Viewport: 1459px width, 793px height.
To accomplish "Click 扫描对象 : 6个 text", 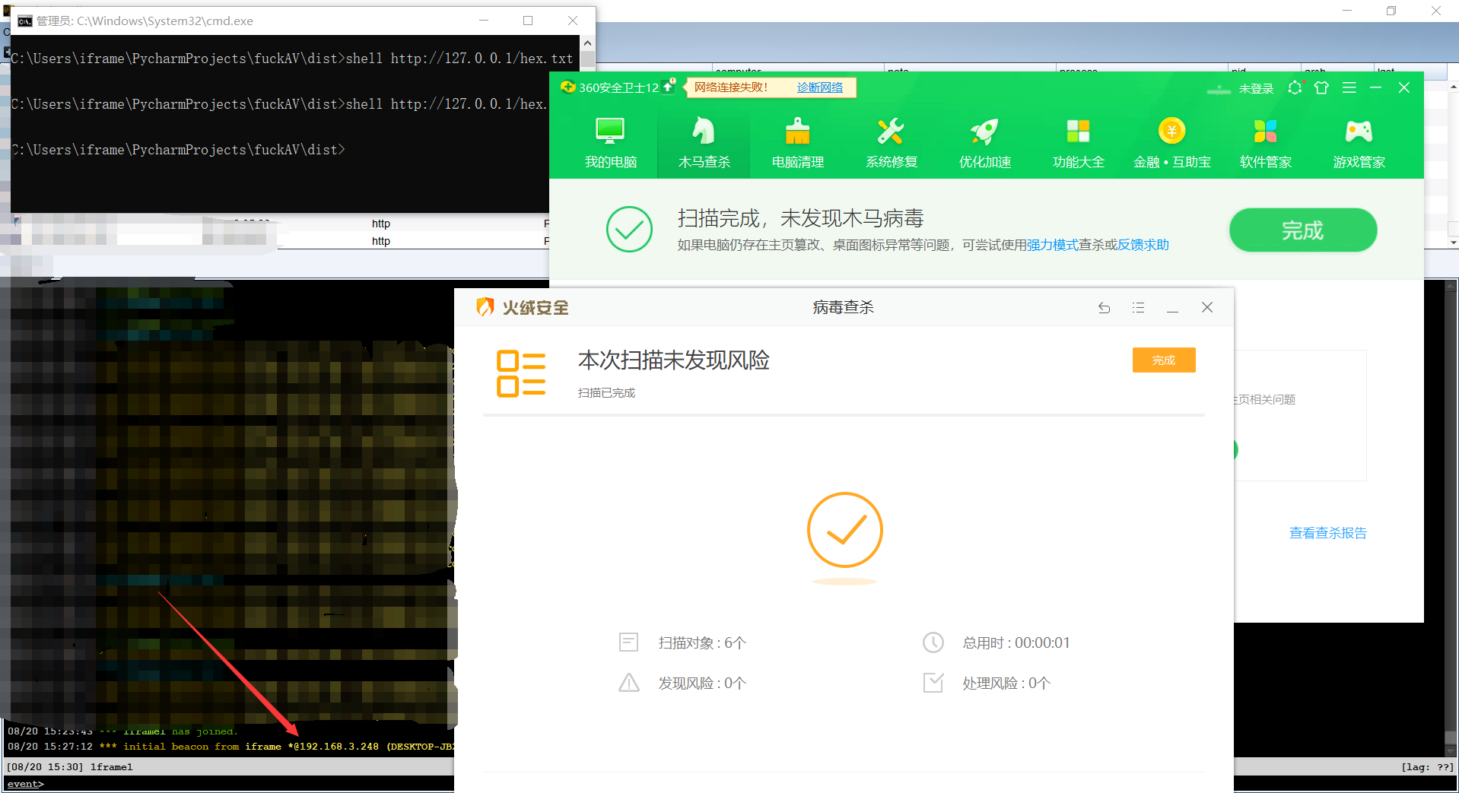I will [702, 643].
